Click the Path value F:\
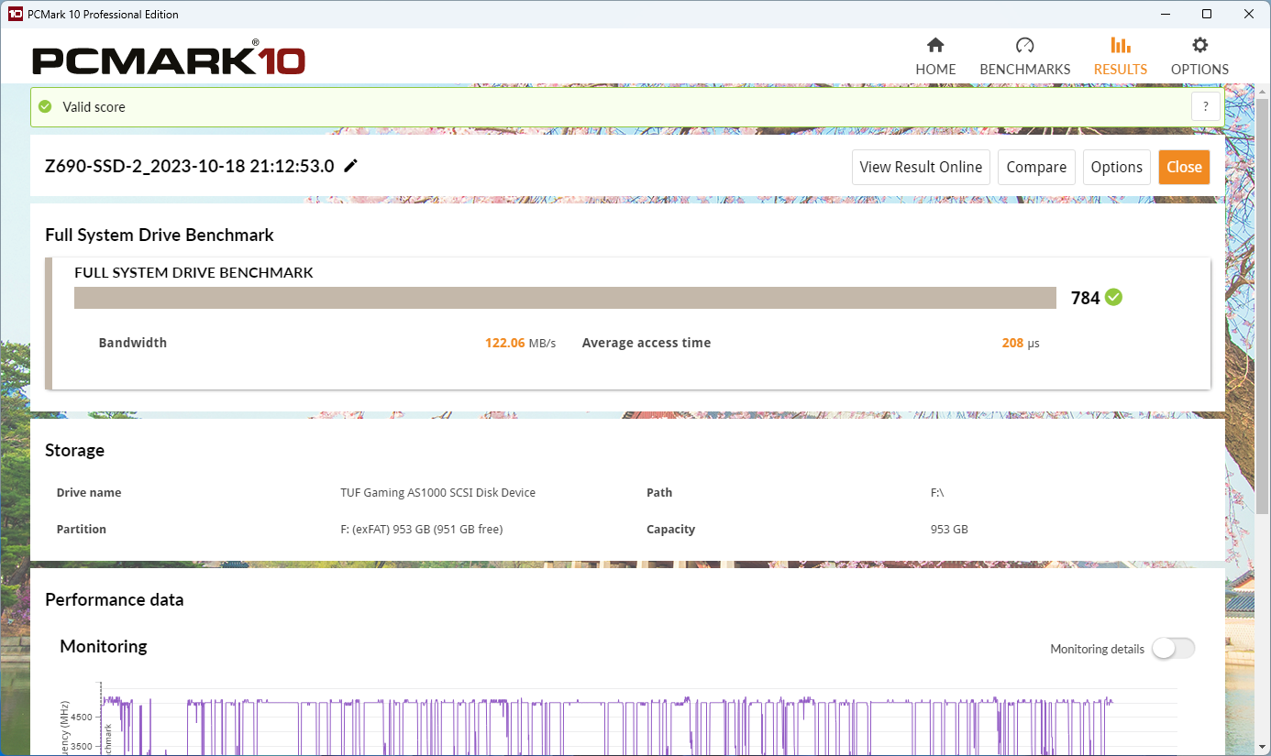 click(937, 493)
